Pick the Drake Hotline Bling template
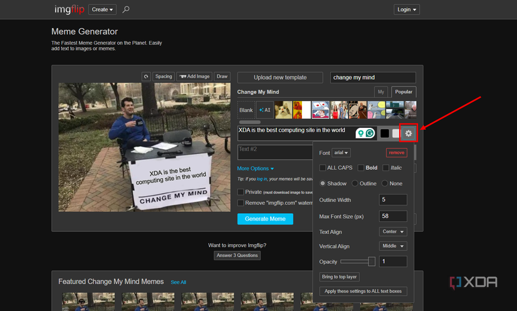The image size is (517, 311). point(301,110)
